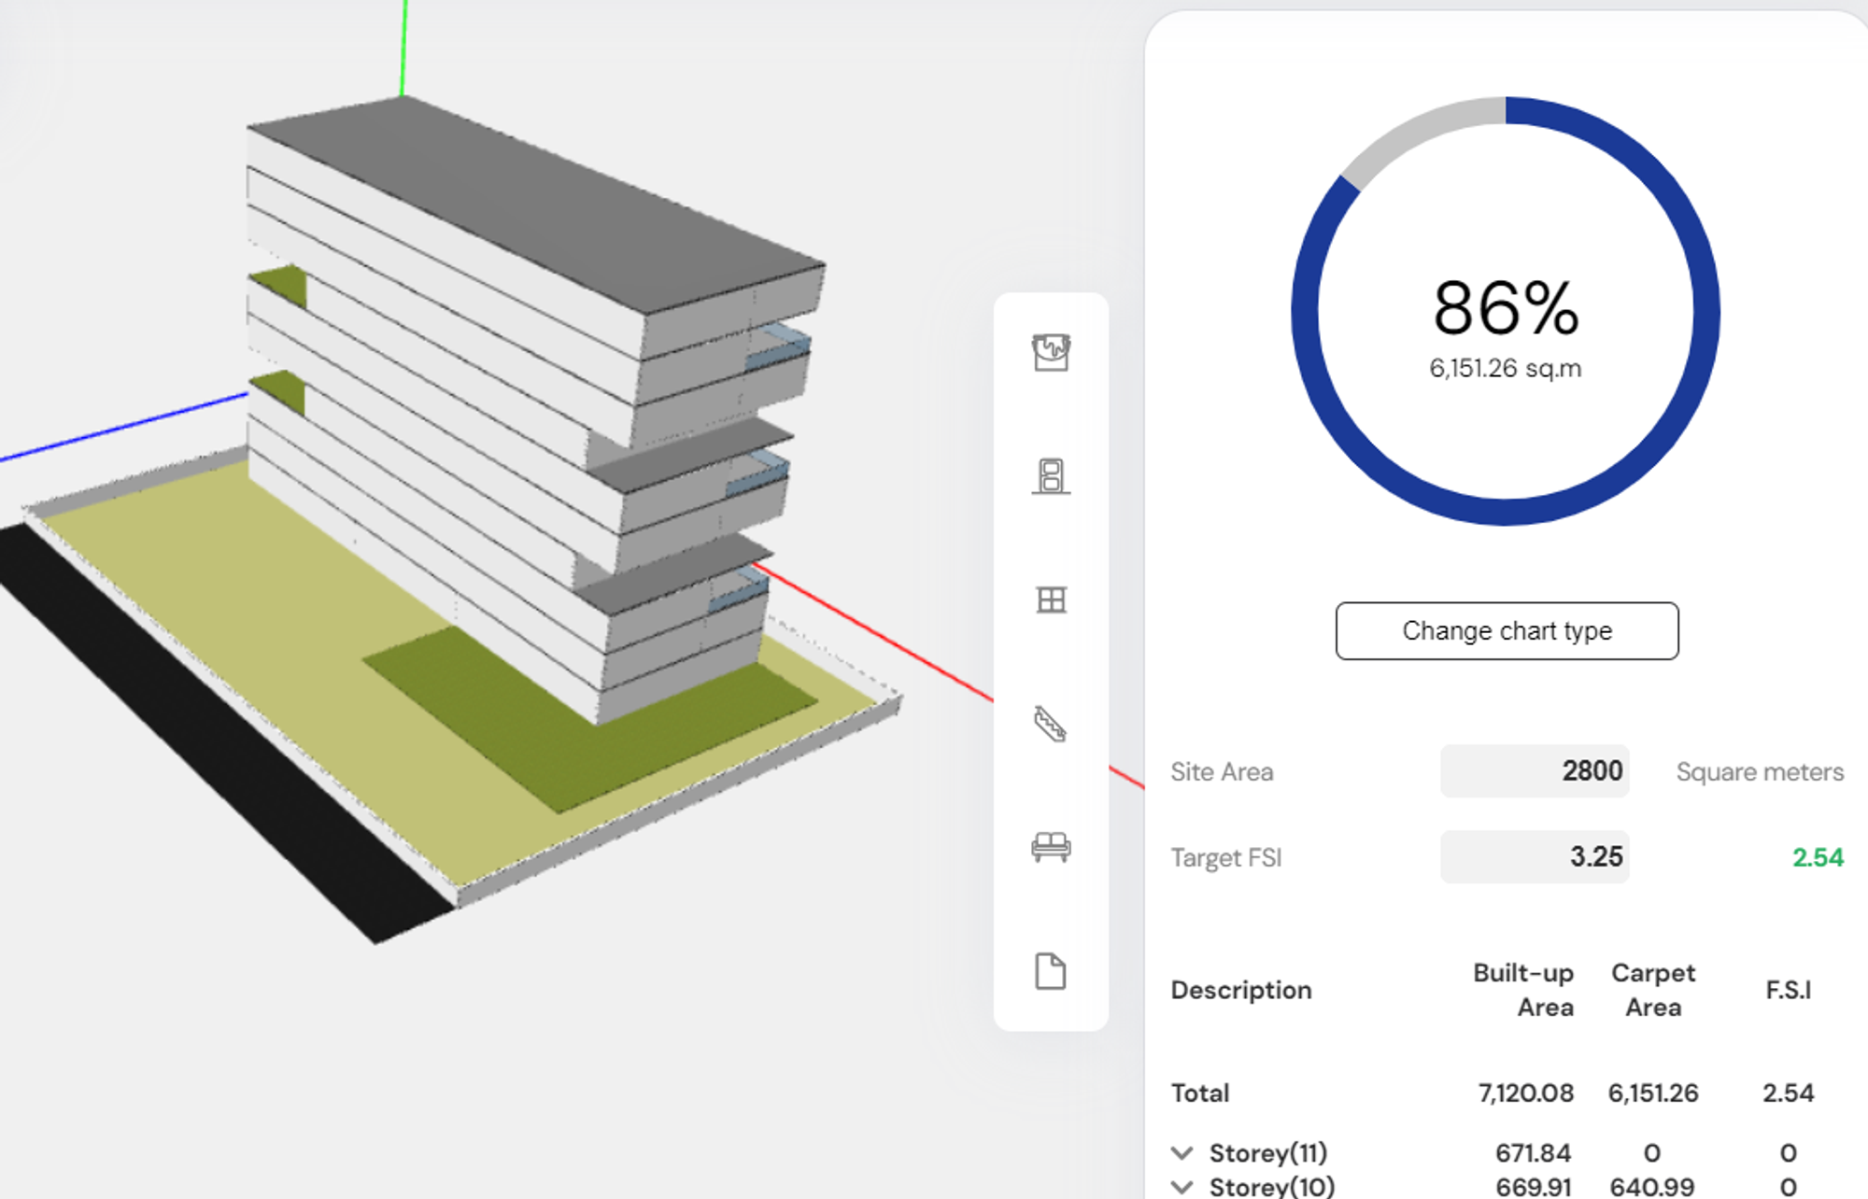Click the Total row label
Screen dimensions: 1868x1199
(x=1200, y=1093)
